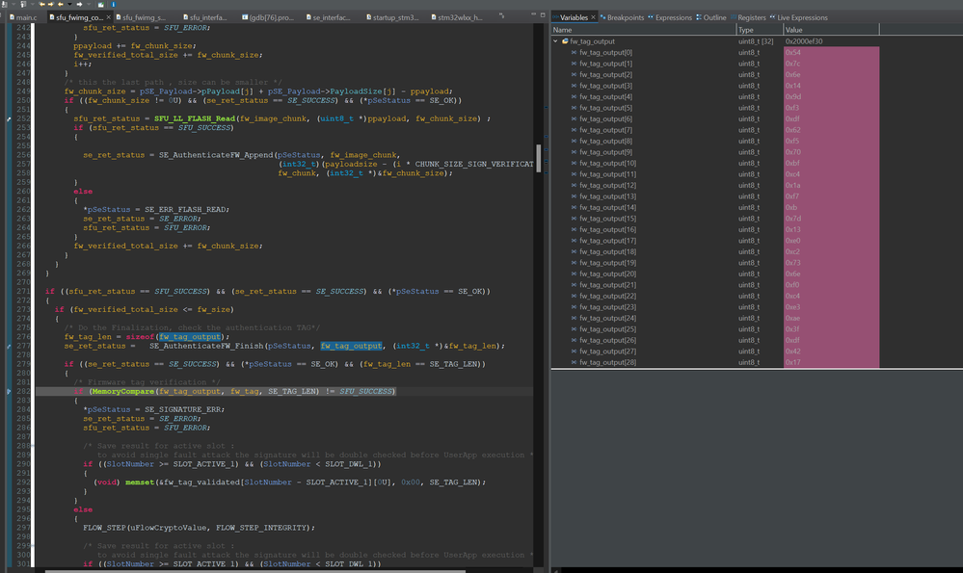963x573 pixels.
Task: Click the value 0x54 of fw_tag_output[0]
Action: coord(794,52)
